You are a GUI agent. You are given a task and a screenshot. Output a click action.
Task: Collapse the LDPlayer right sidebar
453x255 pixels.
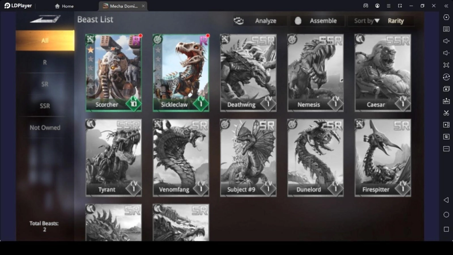446,6
